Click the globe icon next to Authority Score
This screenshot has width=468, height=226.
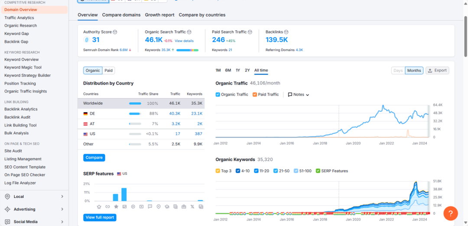(x=115, y=32)
